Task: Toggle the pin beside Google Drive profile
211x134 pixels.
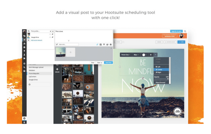Action: pyautogui.click(x=52, y=37)
